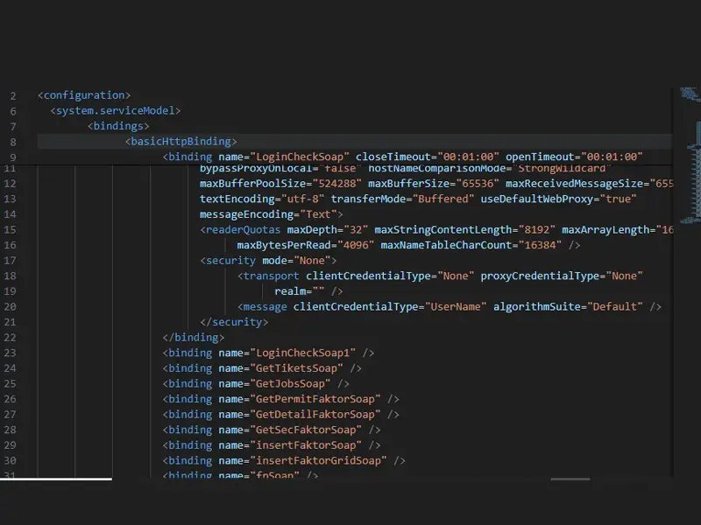Click the "LoginCheckSoap" binding name value
The width and height of the screenshot is (701, 525).
click(x=298, y=157)
